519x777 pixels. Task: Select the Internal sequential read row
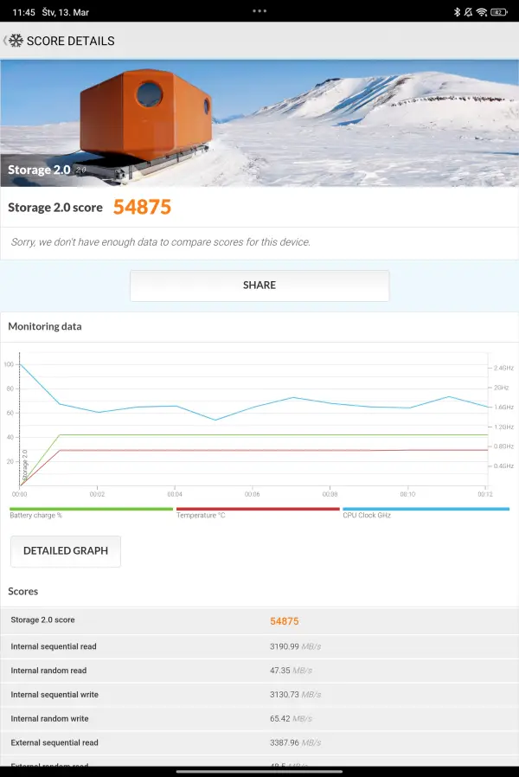tap(259, 646)
